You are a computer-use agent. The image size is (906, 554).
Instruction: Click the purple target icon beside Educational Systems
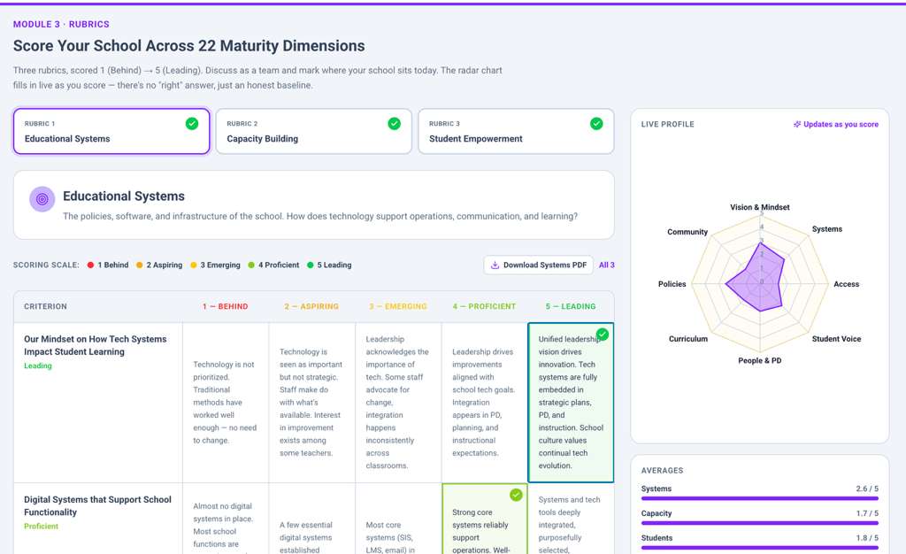click(42, 199)
